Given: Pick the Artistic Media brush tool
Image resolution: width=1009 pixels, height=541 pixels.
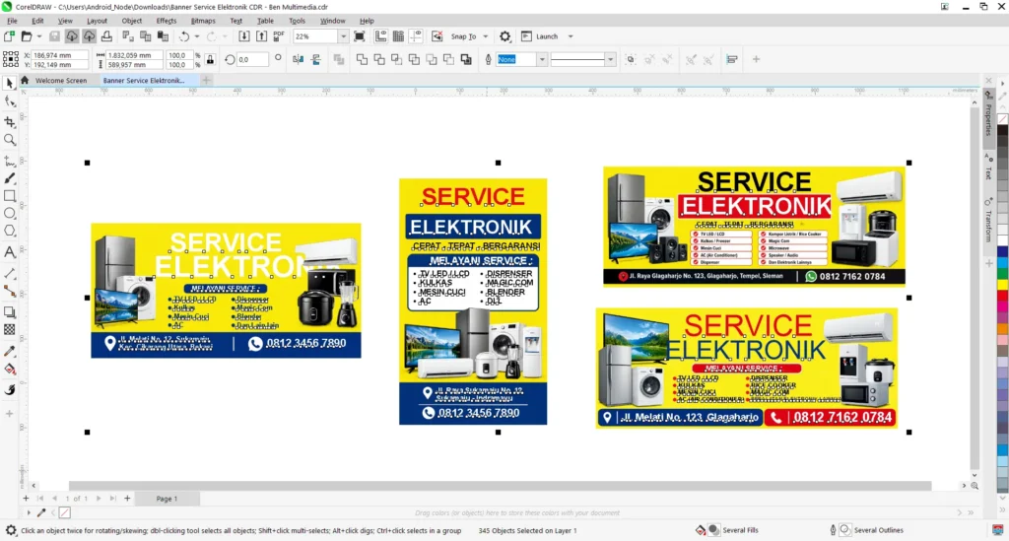Looking at the screenshot, I should click(9, 178).
